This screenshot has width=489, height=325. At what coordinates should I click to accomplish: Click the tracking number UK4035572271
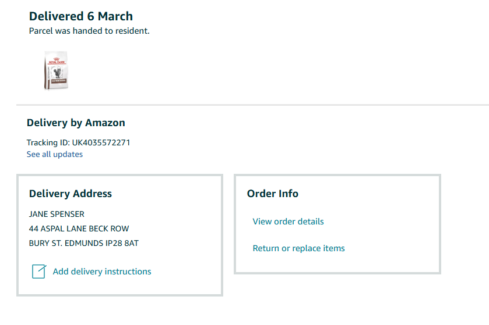click(101, 142)
